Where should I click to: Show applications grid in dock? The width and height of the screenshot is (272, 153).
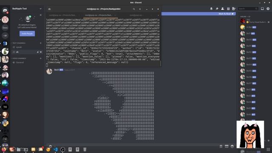tap(268, 150)
